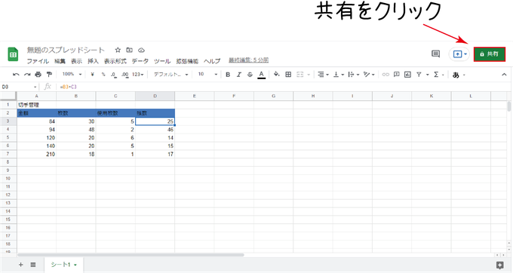Screen dimensions: 513x273
Task: Open the 100% zoom dropdown
Action: (72, 74)
